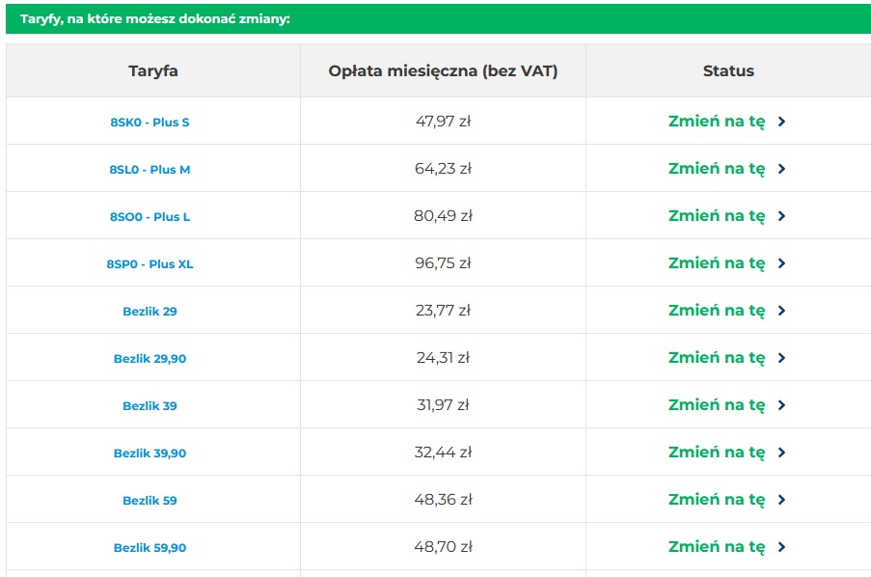Screen dimensions: 871x577
Task: Click the chevron arrow in the 8SK0 - Plus S row
Action: point(782,122)
